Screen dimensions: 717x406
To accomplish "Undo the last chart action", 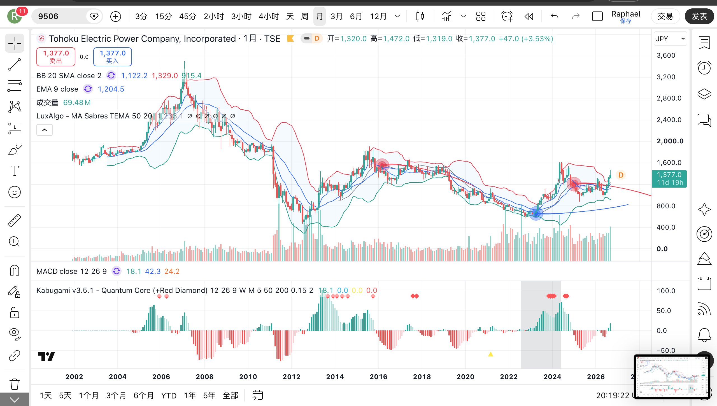I will (555, 17).
